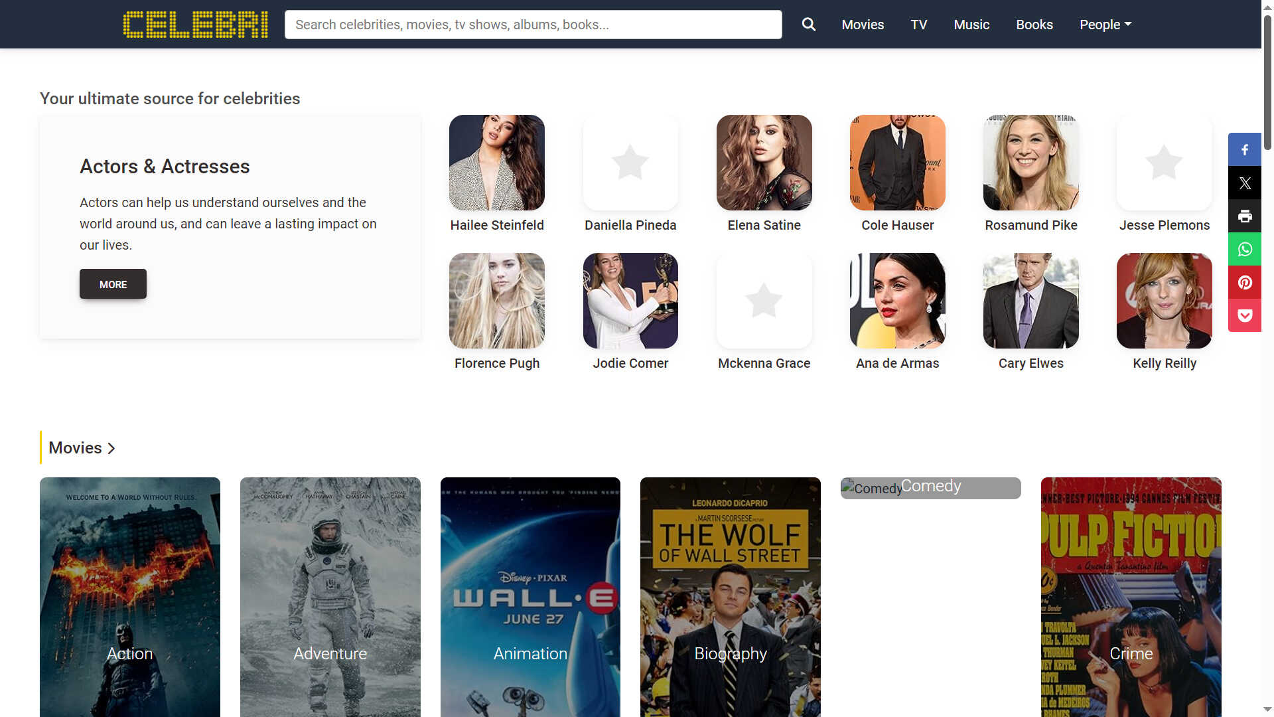
Task: Pin page with Pinterest icon
Action: pos(1245,283)
